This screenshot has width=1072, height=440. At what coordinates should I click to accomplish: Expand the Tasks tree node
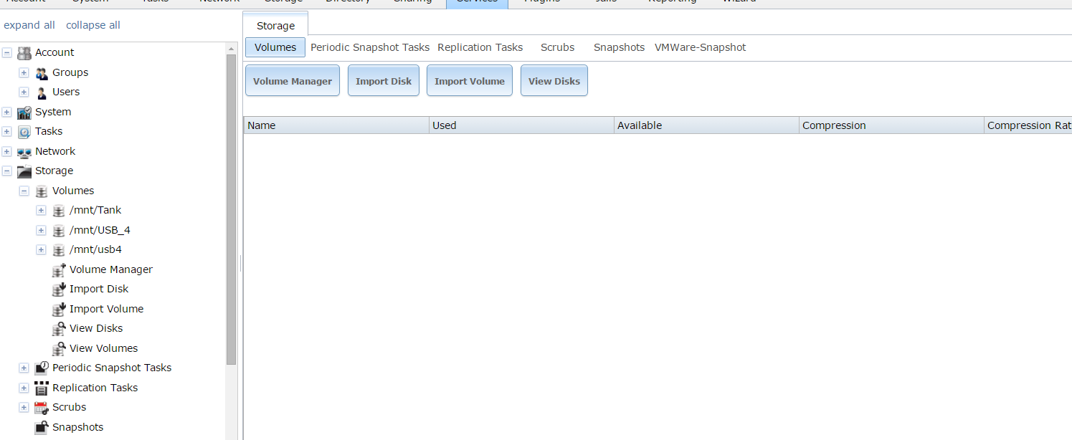pos(7,132)
